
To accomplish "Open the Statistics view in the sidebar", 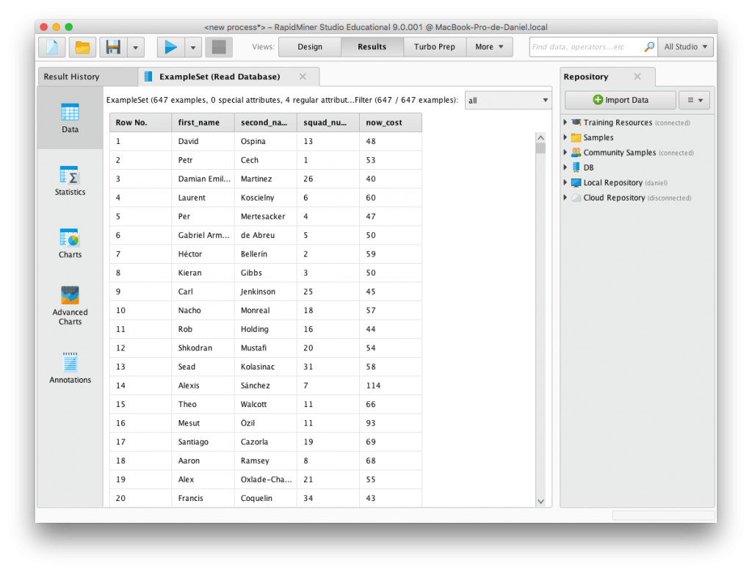I will click(x=70, y=181).
